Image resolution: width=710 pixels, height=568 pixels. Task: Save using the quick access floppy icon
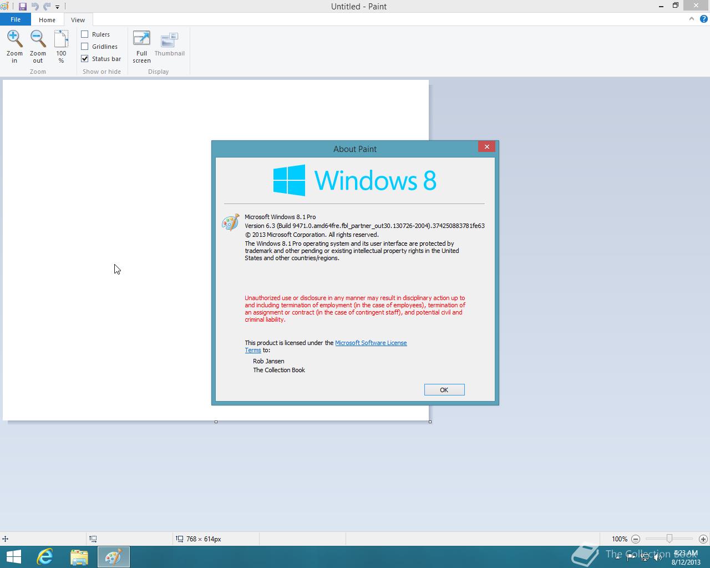23,7
